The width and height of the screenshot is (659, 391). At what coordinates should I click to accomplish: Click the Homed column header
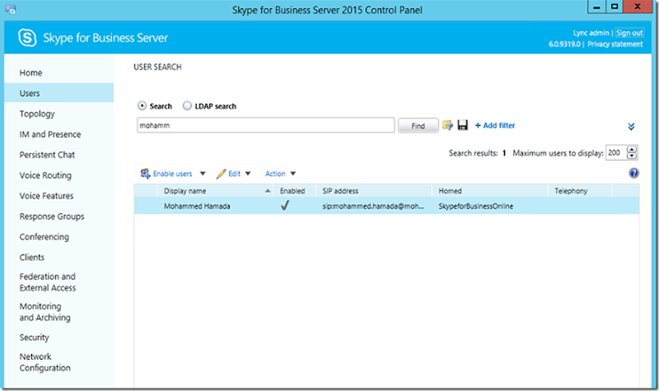(450, 191)
